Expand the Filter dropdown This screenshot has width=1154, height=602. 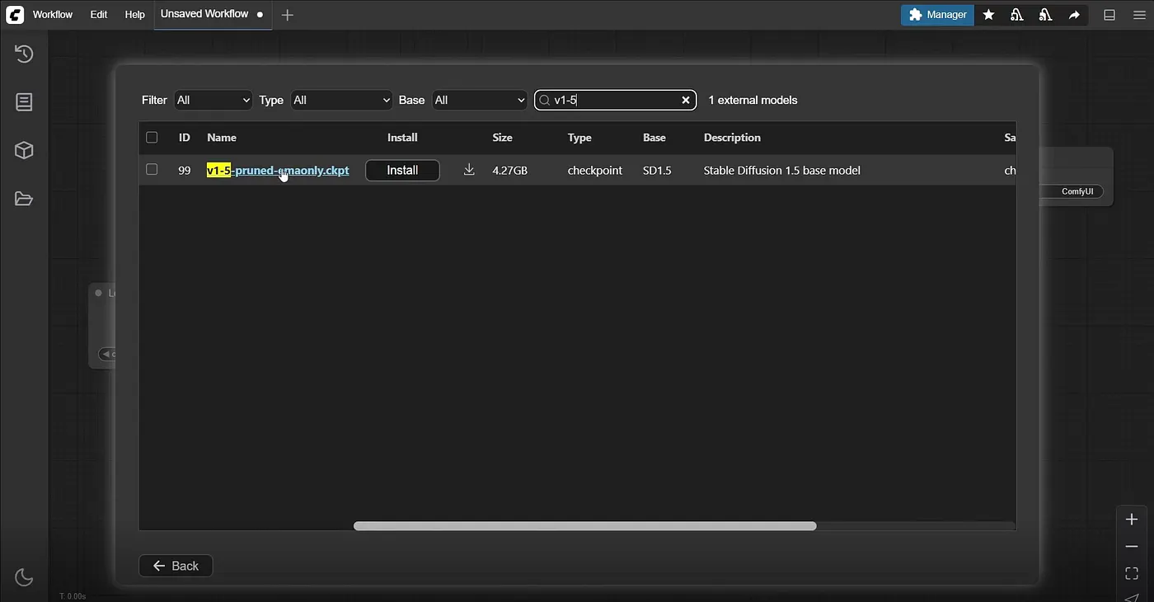coord(213,100)
